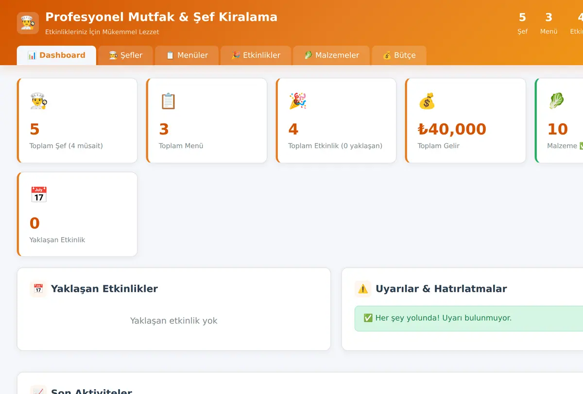
Task: Click the chef icon on Toplam Şef card
Action: pyautogui.click(x=38, y=101)
